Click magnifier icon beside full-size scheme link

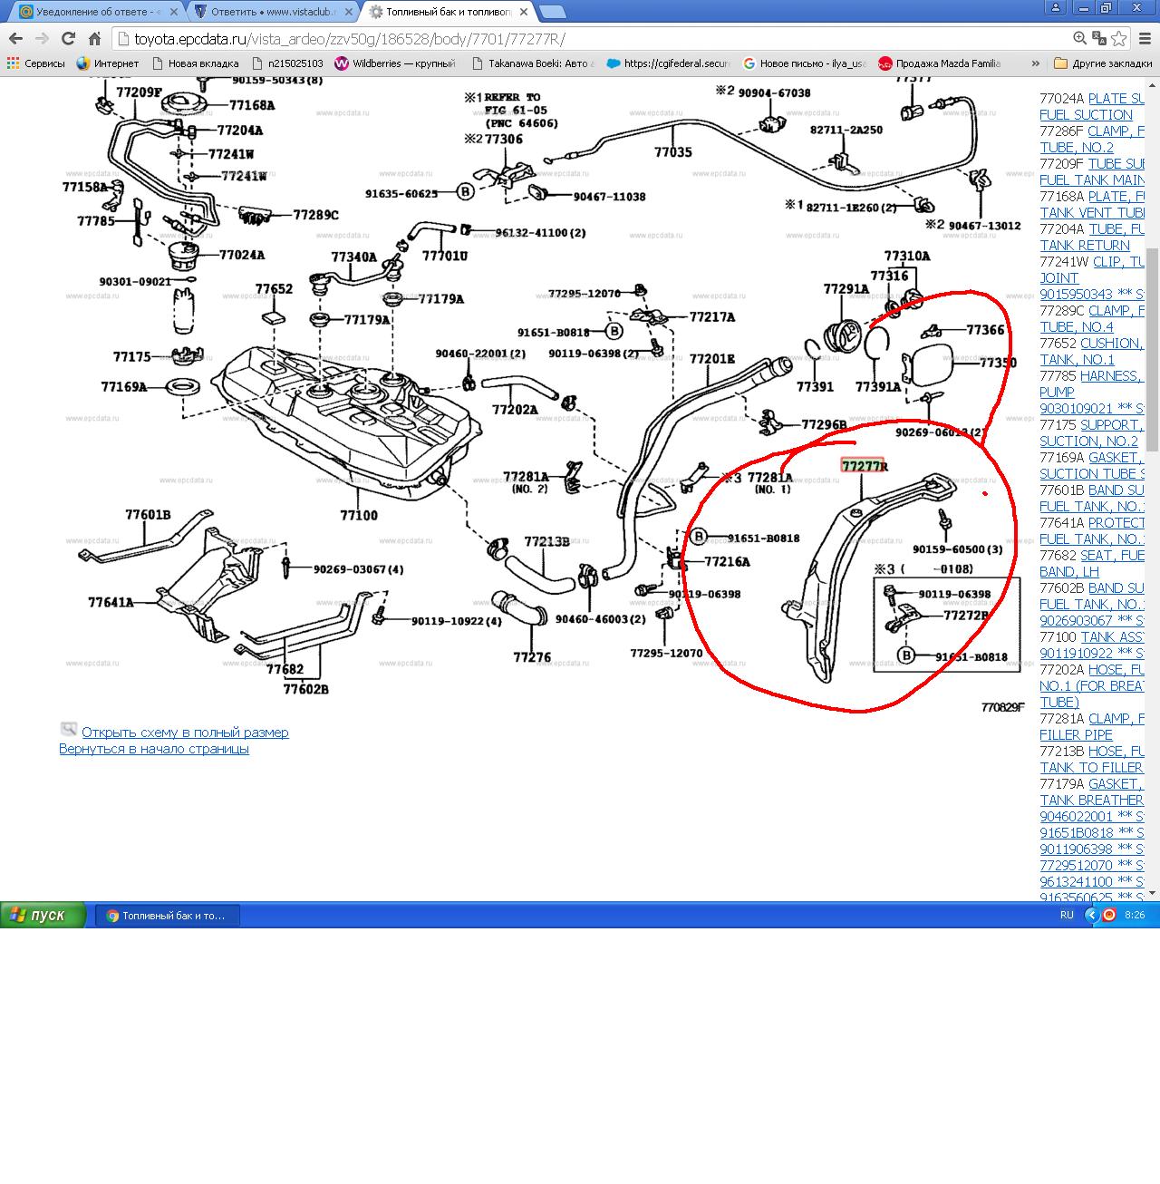coord(68,729)
